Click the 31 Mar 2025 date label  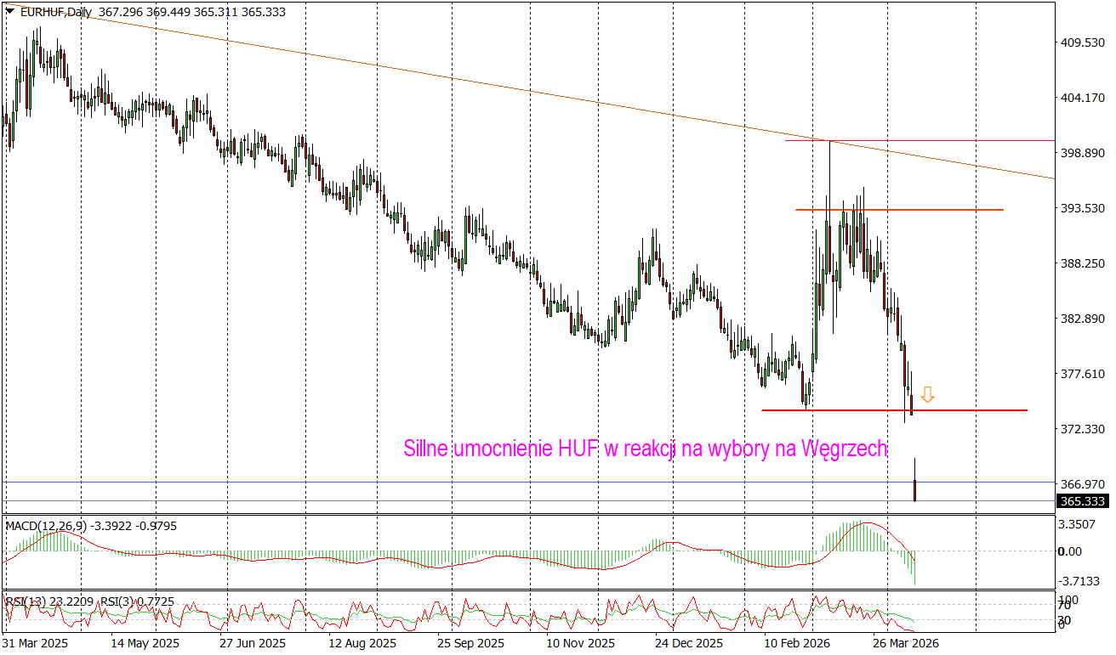pos(37,643)
